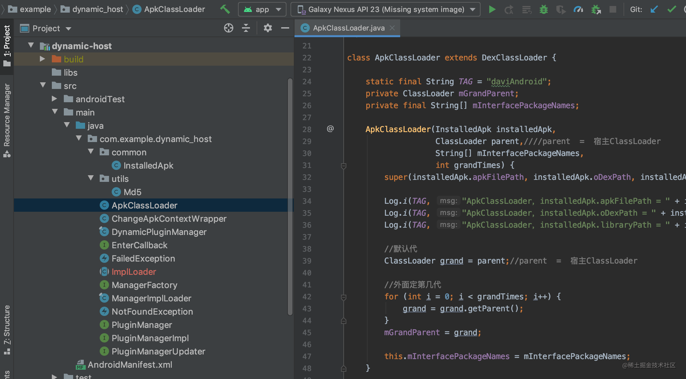Click DexClassLoader in class declaration
Viewport: 686px width, 379px height.
pos(514,58)
